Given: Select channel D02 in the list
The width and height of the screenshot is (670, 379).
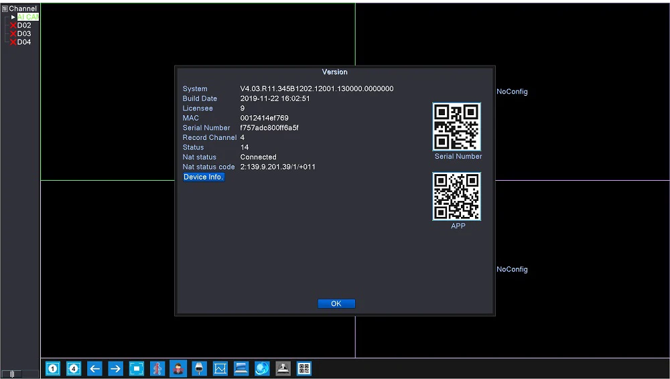Looking at the screenshot, I should (x=24, y=25).
